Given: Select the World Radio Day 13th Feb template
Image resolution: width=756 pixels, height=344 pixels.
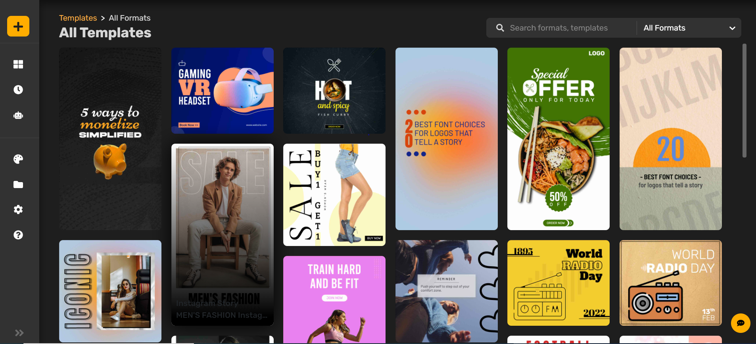Looking at the screenshot, I should pyautogui.click(x=671, y=283).
